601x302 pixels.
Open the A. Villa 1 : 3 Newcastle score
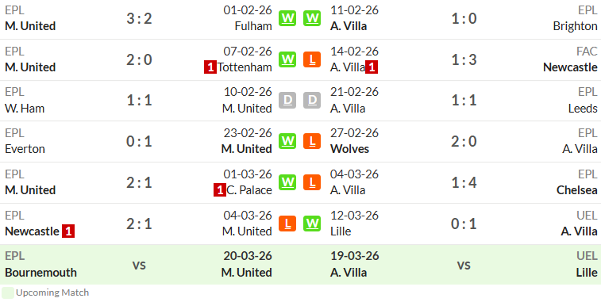click(464, 59)
